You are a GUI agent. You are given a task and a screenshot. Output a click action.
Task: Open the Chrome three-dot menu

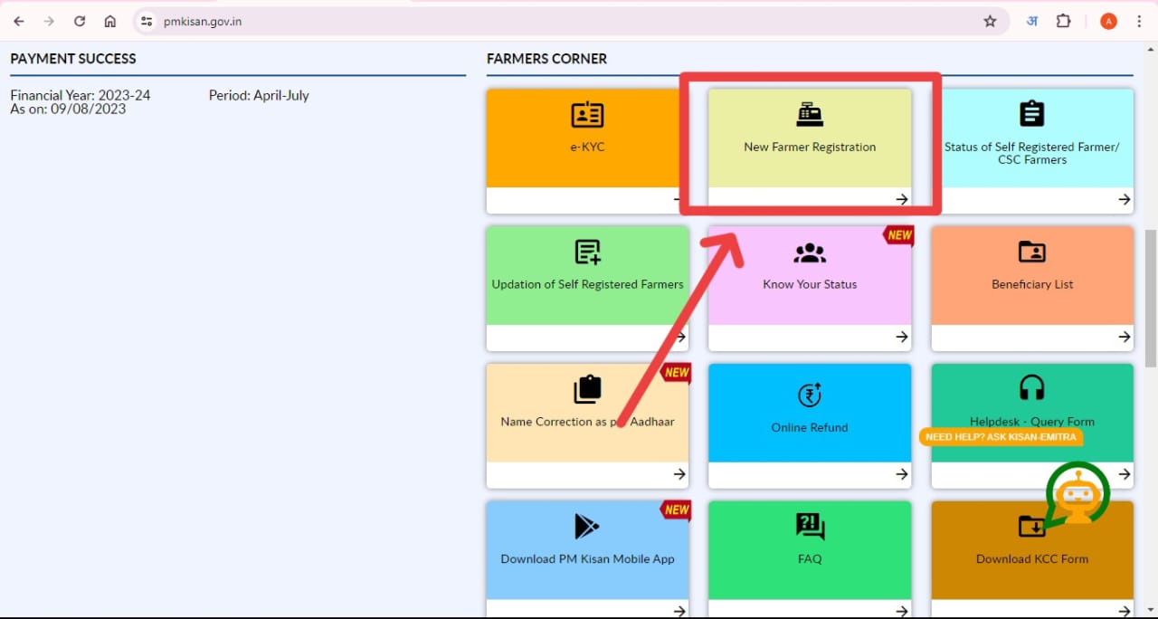[1140, 21]
